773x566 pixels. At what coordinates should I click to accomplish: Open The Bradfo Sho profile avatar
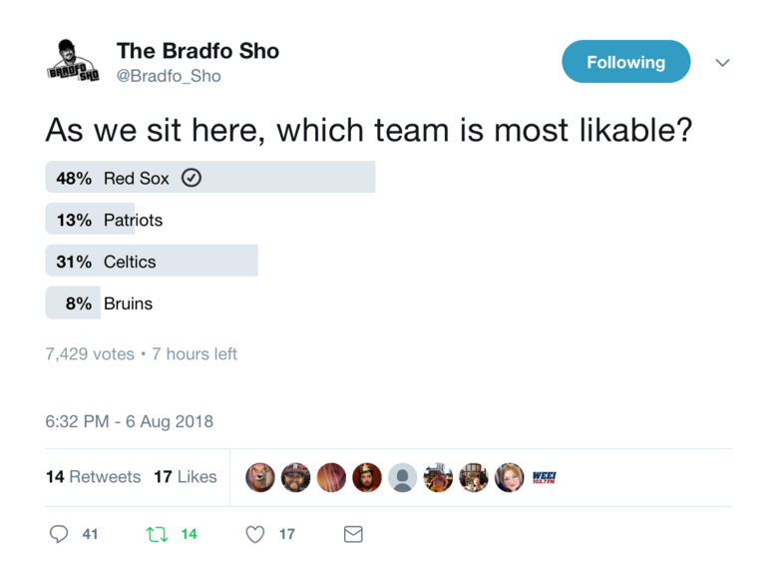(x=73, y=61)
